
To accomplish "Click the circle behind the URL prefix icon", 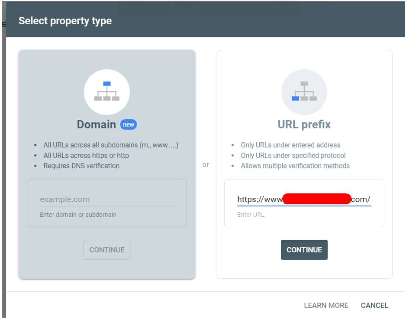I will [x=304, y=92].
